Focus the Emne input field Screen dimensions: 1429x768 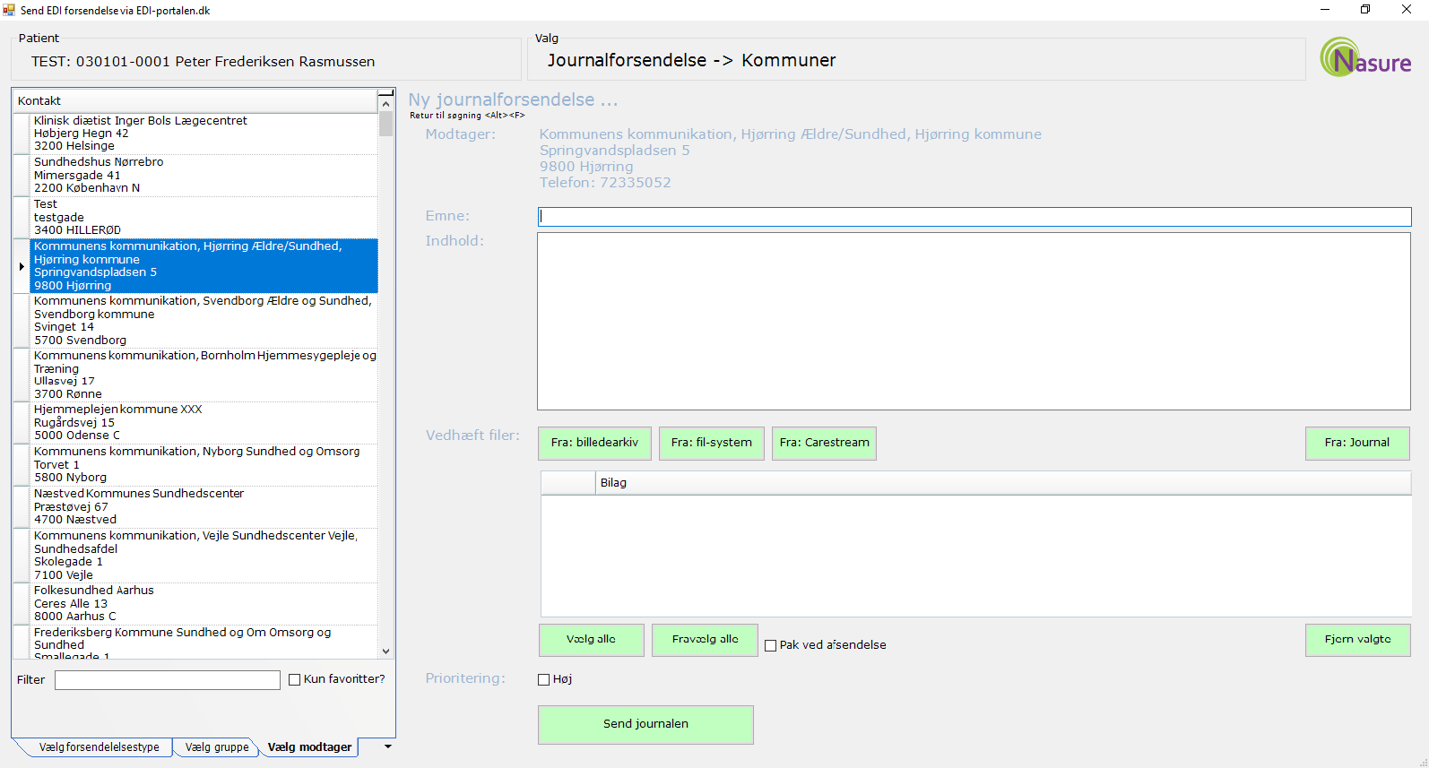click(974, 217)
